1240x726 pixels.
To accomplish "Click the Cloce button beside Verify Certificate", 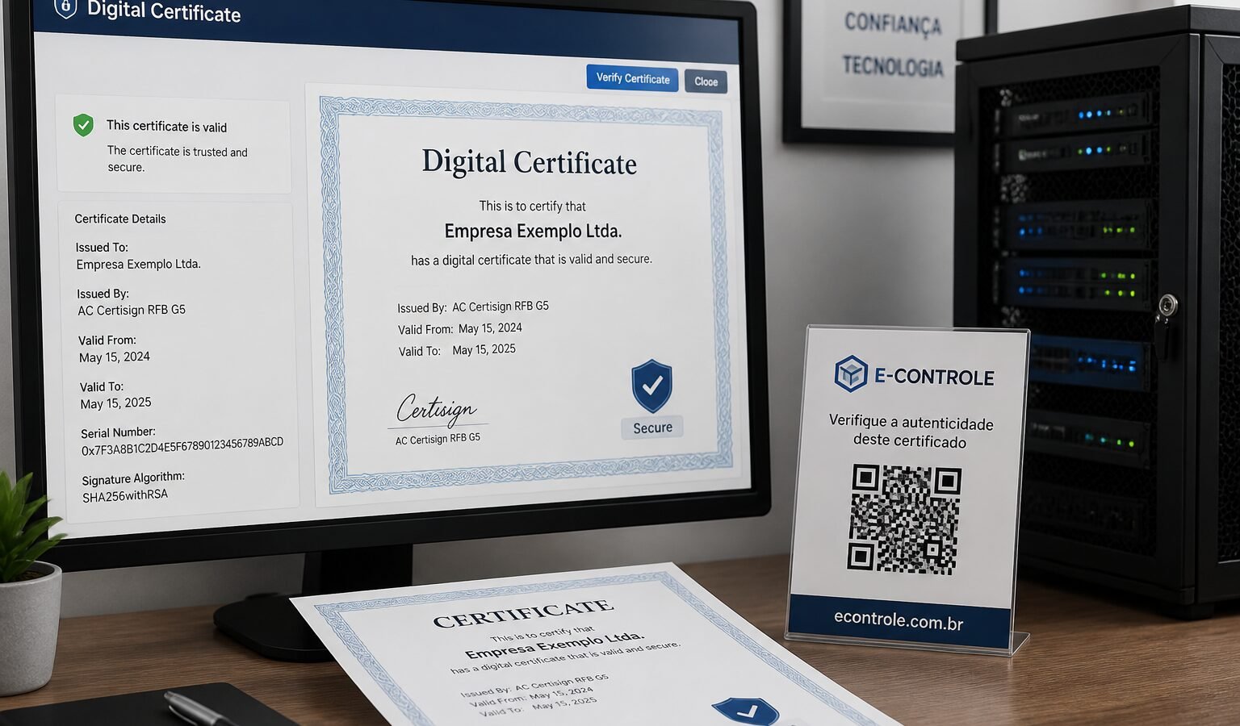I will (706, 81).
